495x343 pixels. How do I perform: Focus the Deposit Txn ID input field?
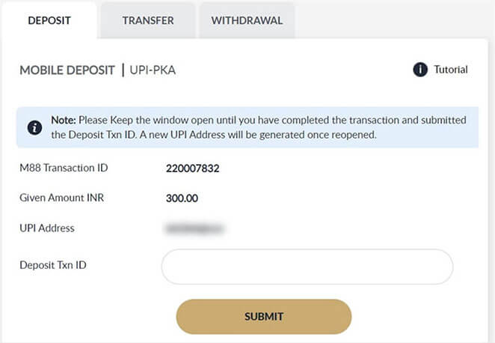307,267
